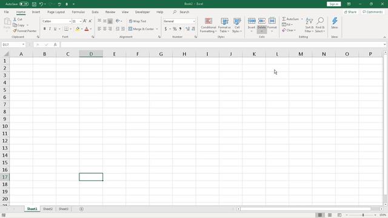
Task: Click Decrease Decimal icon
Action: (193, 29)
